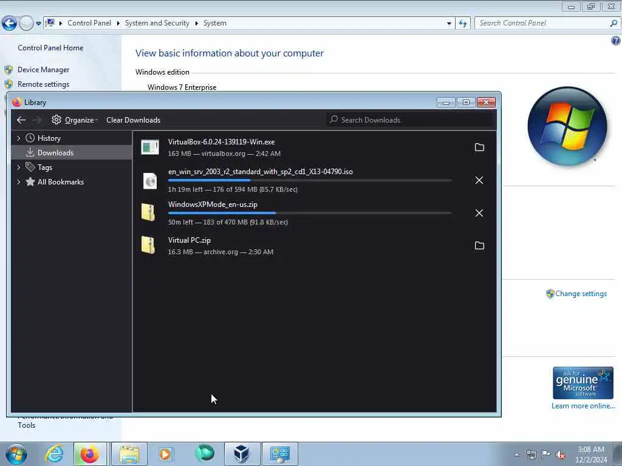622x466 pixels.
Task: Expand breadcrumb arrow after System and Security
Action: tap(196, 24)
